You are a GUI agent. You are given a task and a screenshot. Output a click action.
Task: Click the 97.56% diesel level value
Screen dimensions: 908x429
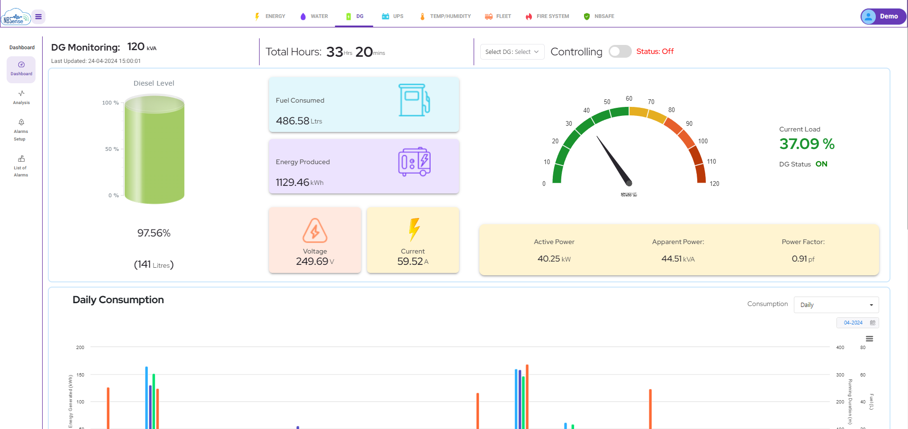[x=154, y=233]
